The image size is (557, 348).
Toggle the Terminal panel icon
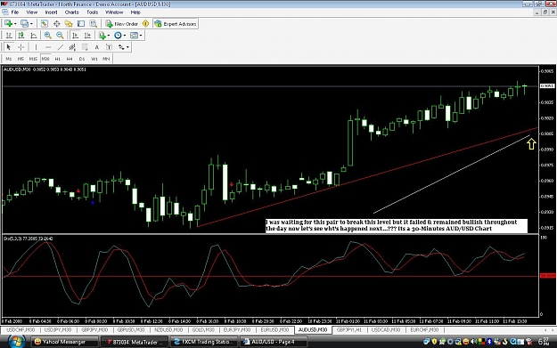pos(81,24)
